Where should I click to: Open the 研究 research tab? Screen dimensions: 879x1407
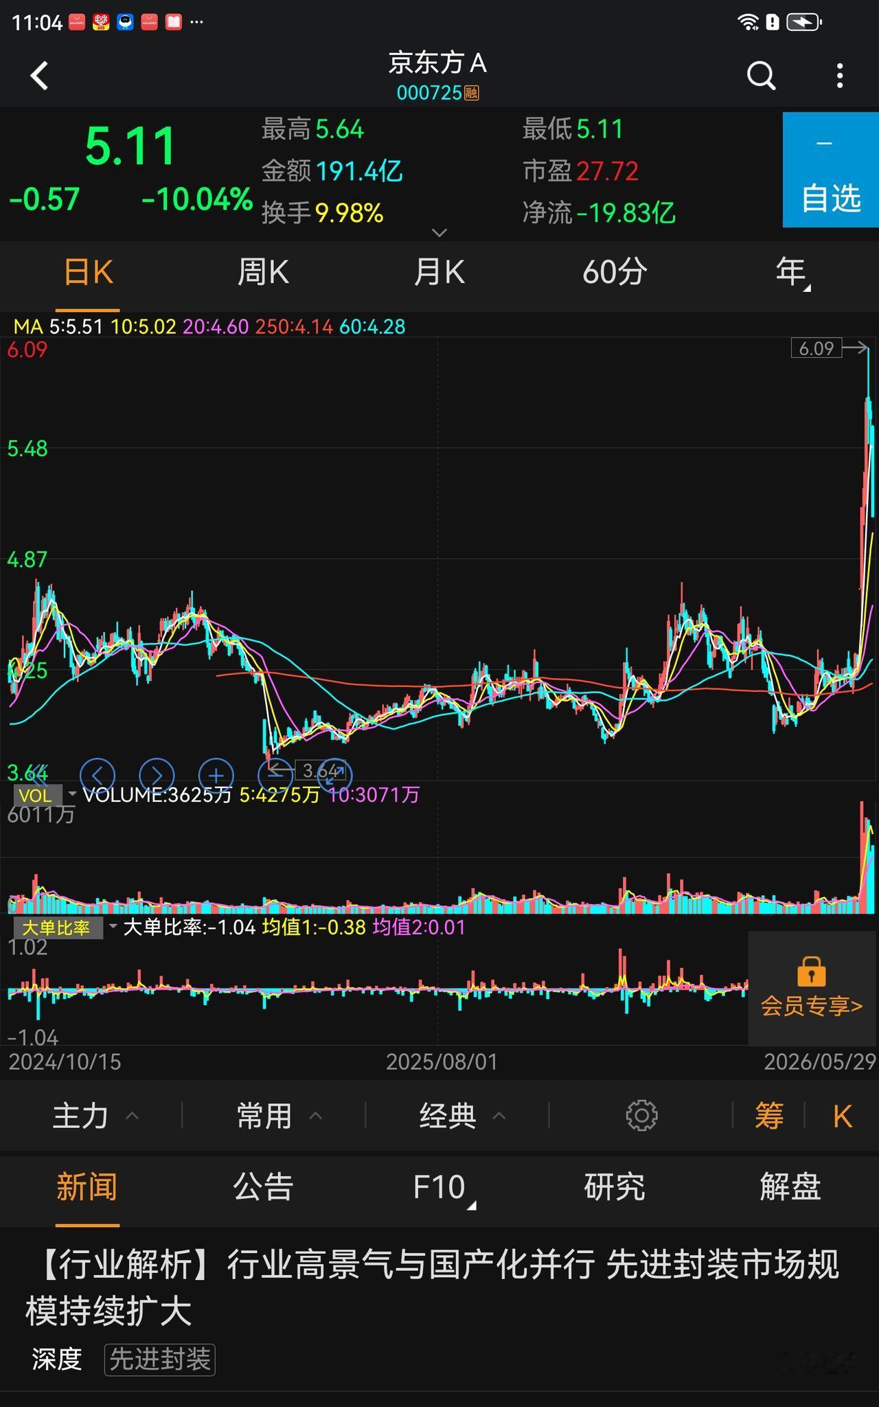[615, 1188]
